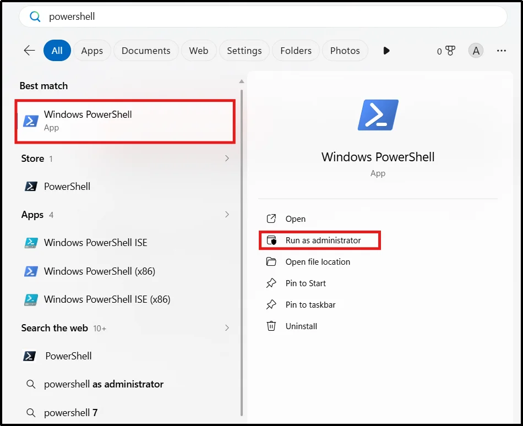This screenshot has width=523, height=426.
Task: Open Windows PowerShell ISE result
Action: click(x=125, y=243)
